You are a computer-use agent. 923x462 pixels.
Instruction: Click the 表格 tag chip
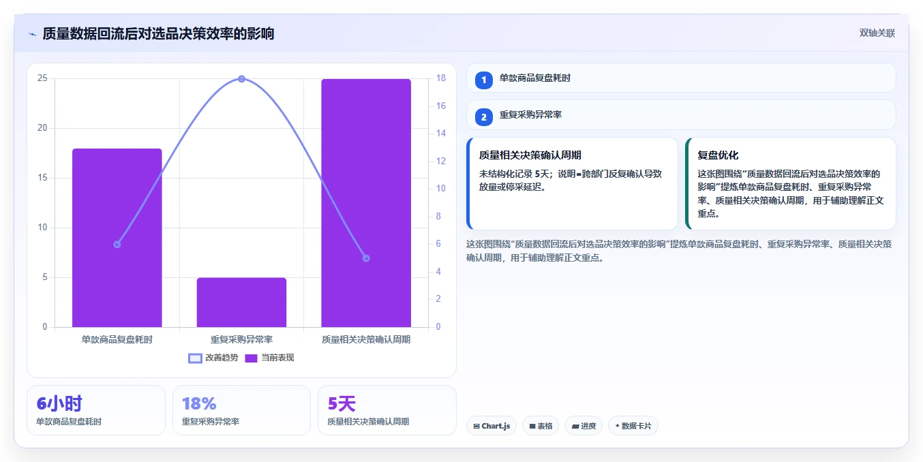[x=541, y=426]
